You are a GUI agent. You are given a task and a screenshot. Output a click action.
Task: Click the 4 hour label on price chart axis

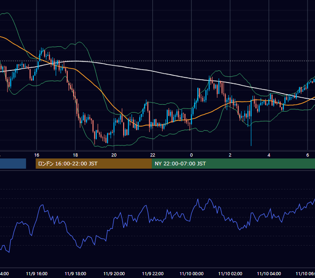click(x=269, y=155)
